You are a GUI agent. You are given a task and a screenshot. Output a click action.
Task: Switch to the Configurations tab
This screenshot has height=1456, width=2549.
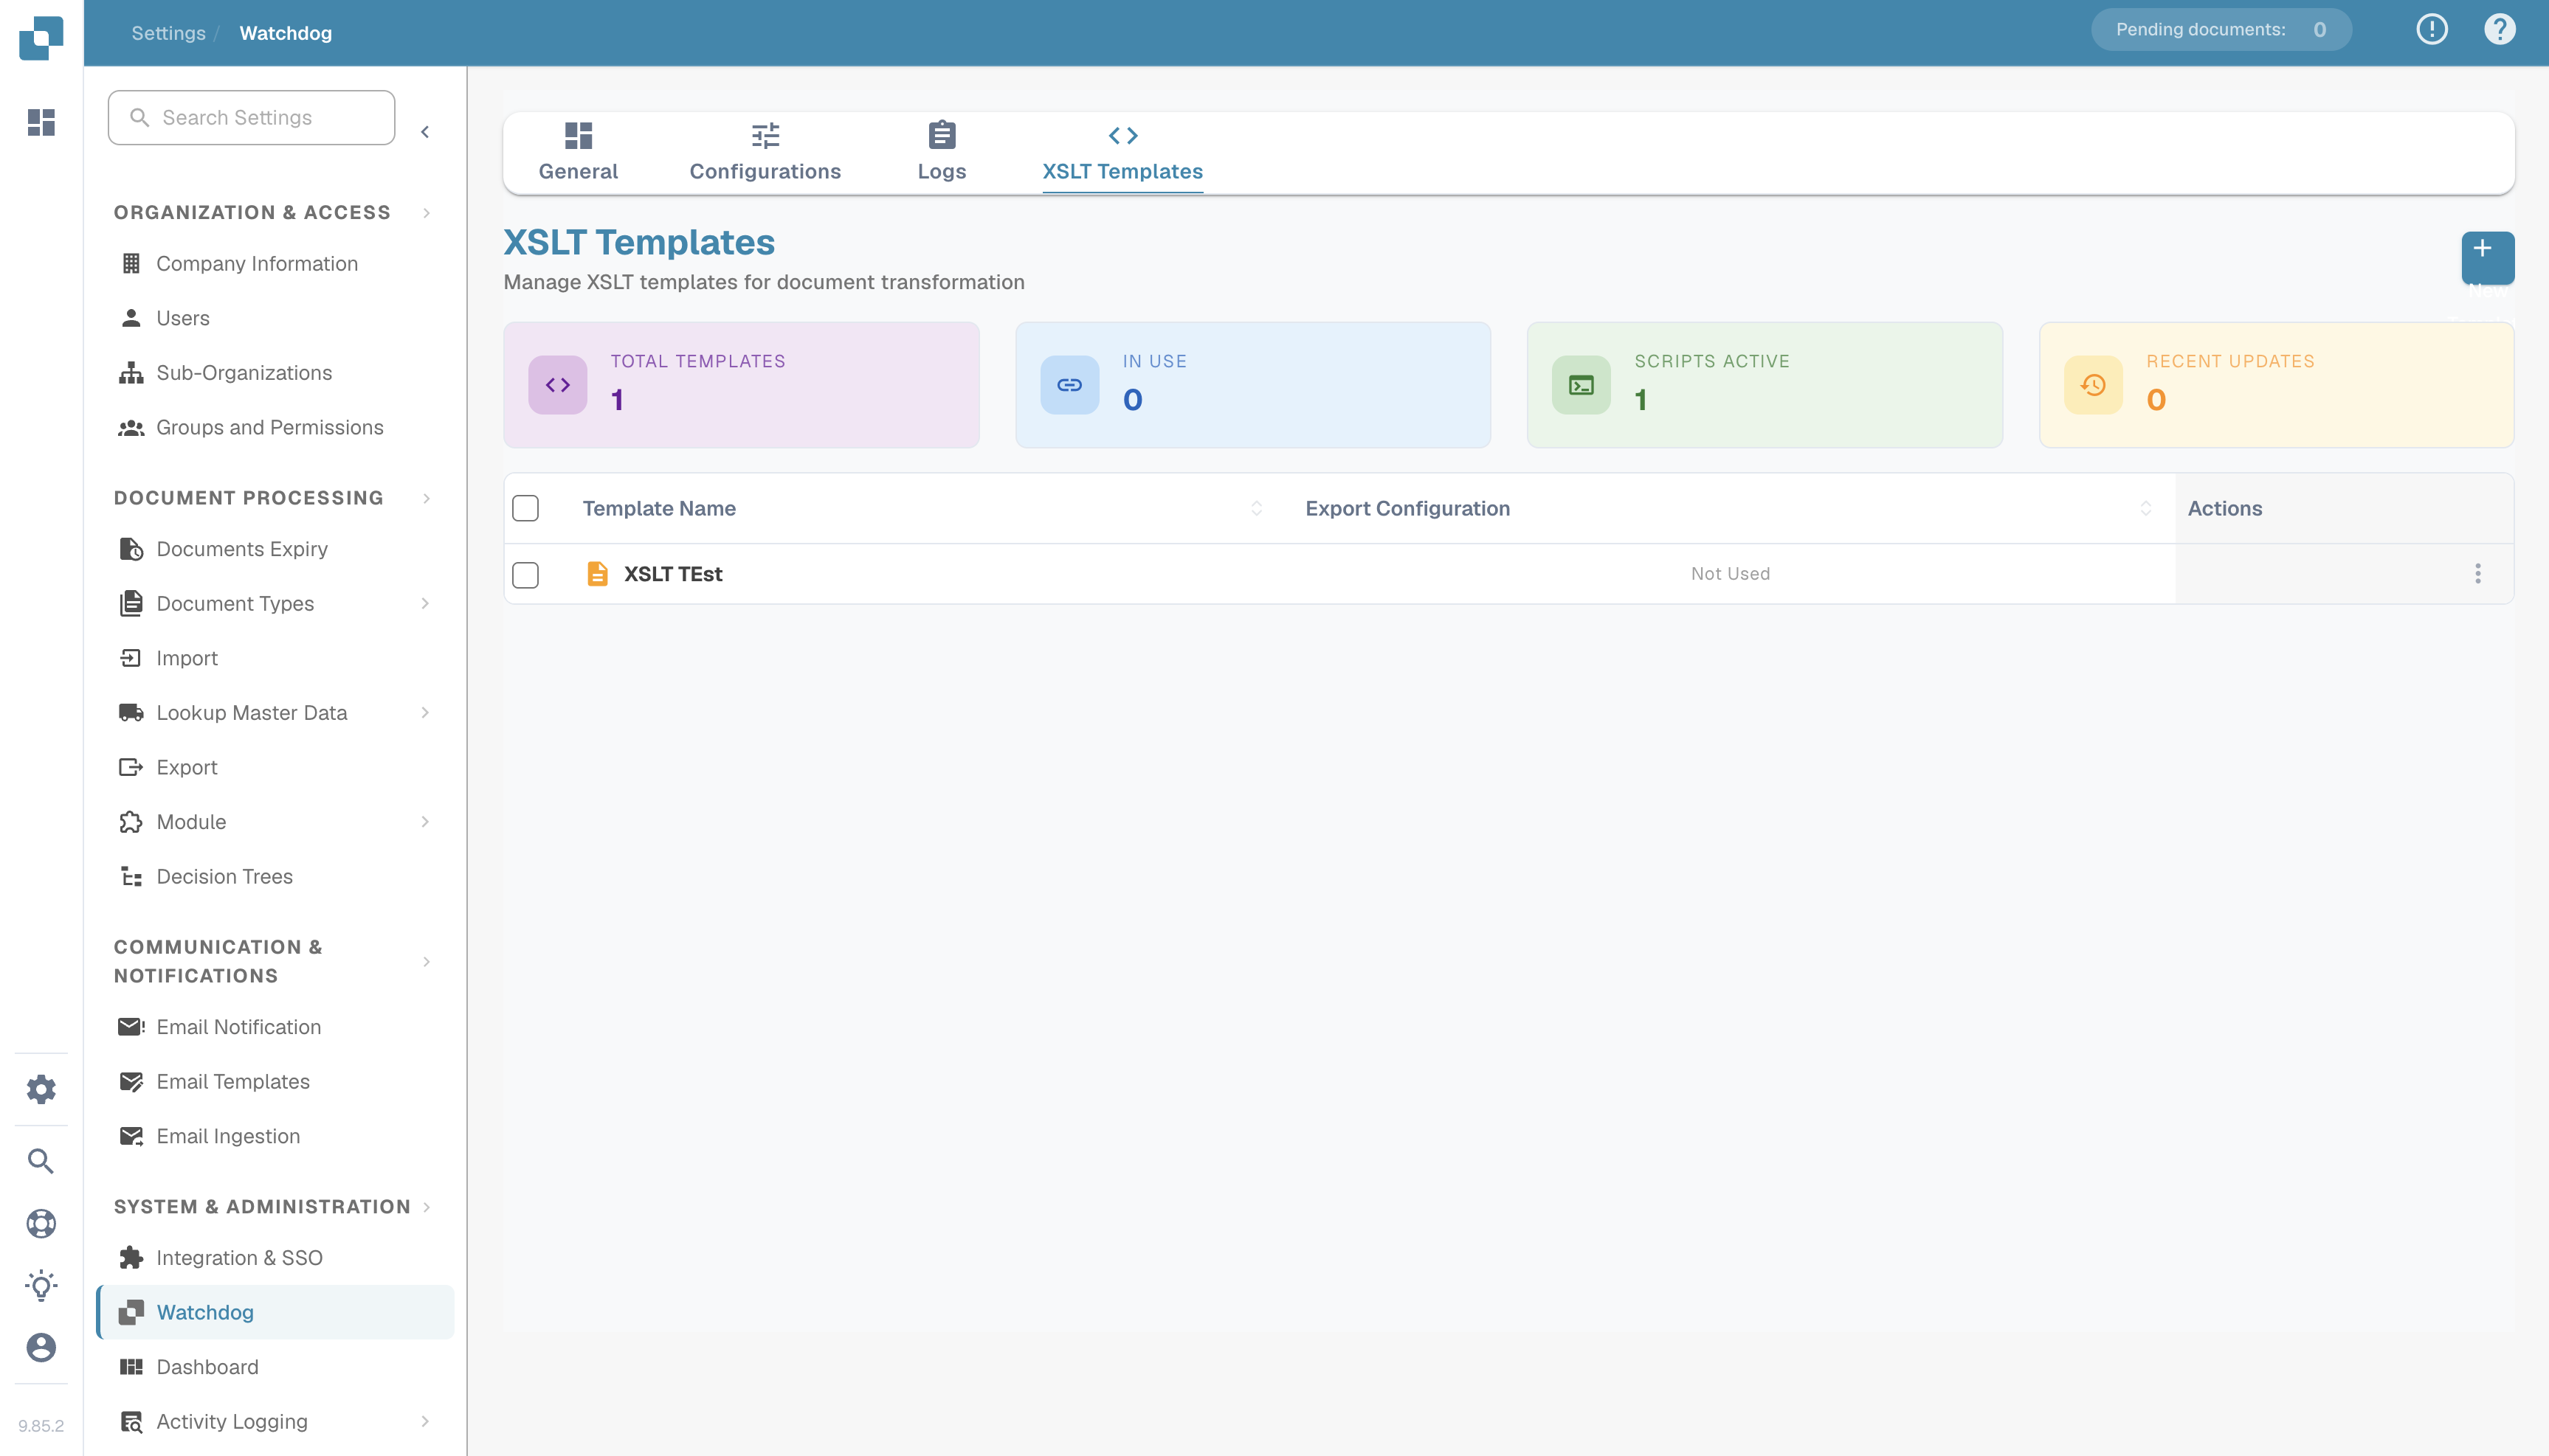point(765,153)
